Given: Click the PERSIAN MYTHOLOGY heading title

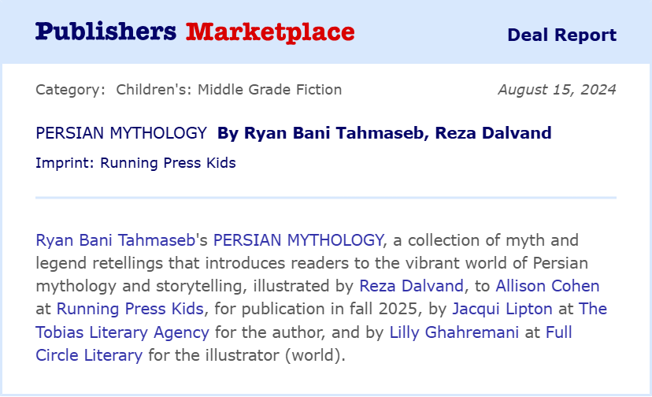Looking at the screenshot, I should tap(121, 133).
